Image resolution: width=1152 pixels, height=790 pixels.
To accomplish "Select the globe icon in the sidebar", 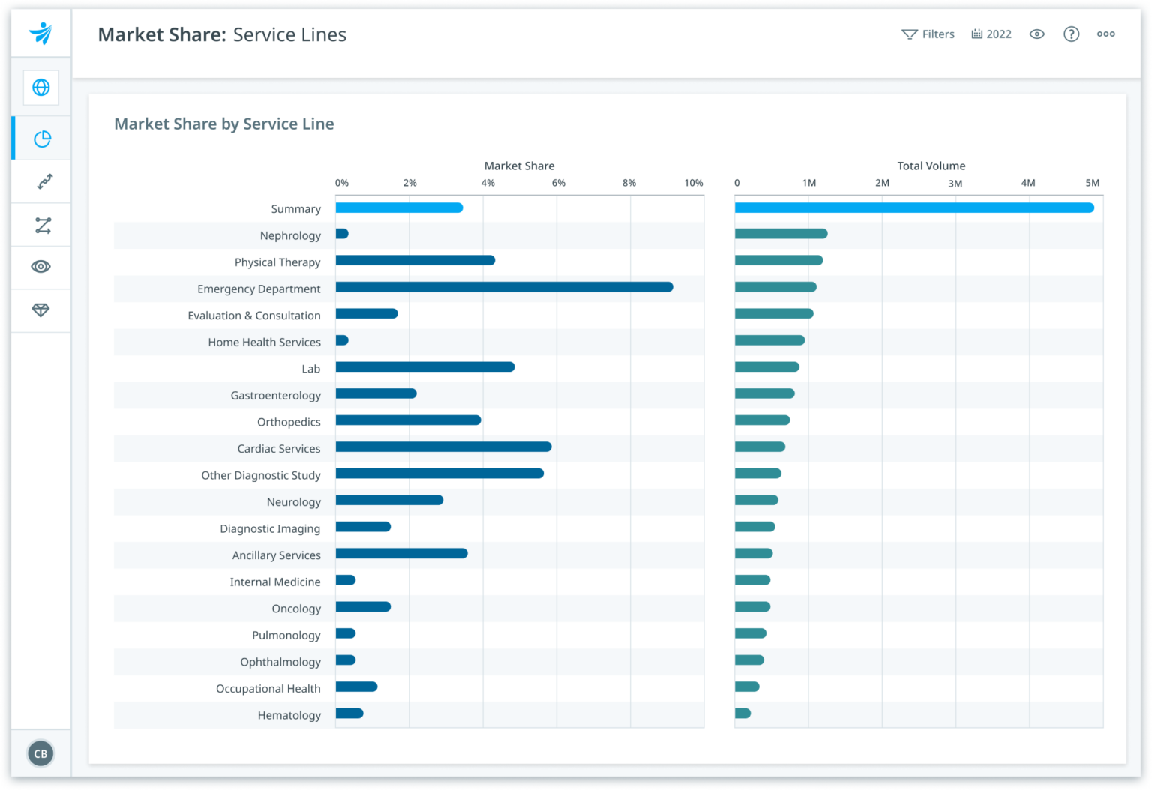I will [40, 88].
